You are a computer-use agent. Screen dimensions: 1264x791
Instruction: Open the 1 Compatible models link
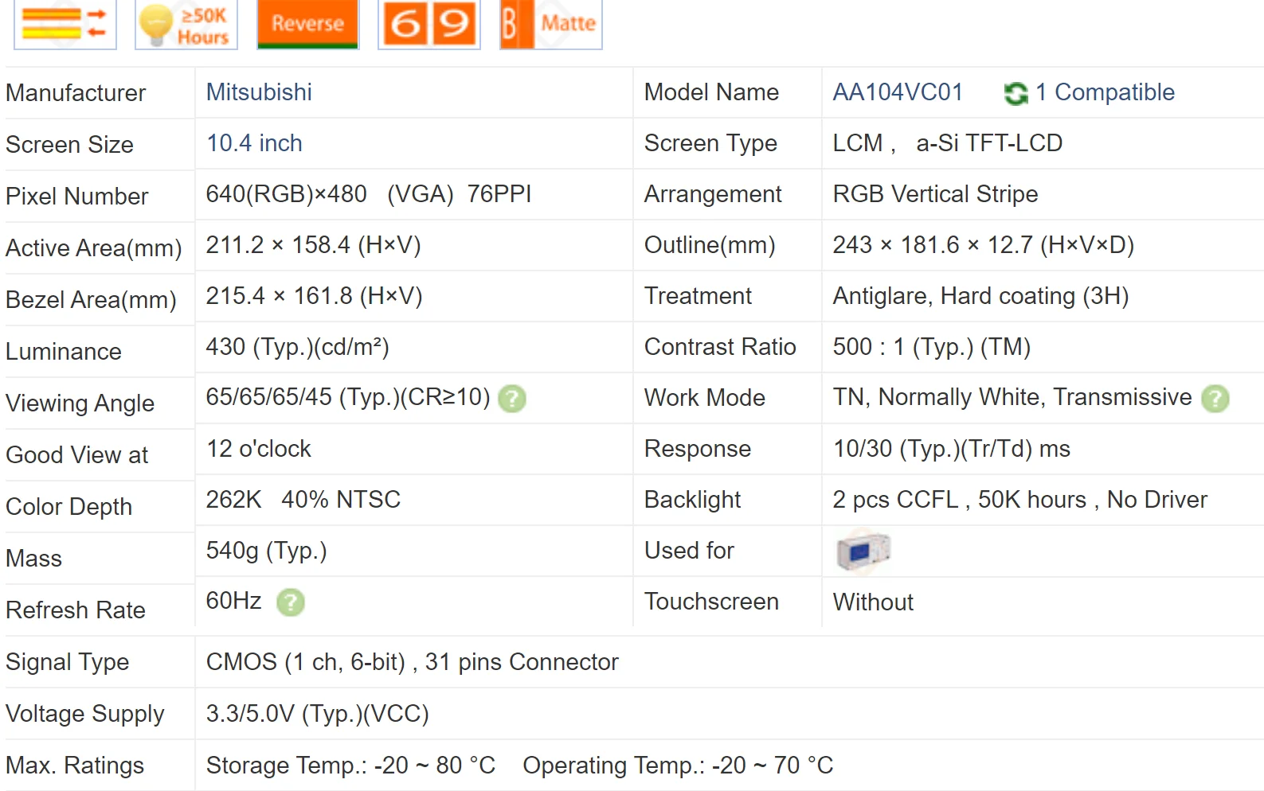coord(1105,92)
